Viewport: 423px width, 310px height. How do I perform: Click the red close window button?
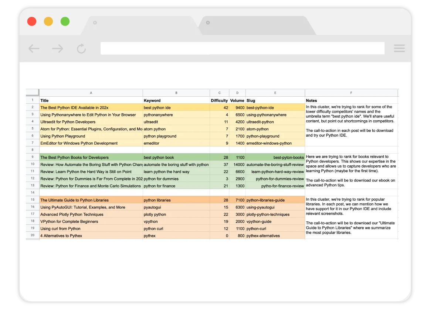[32, 21]
